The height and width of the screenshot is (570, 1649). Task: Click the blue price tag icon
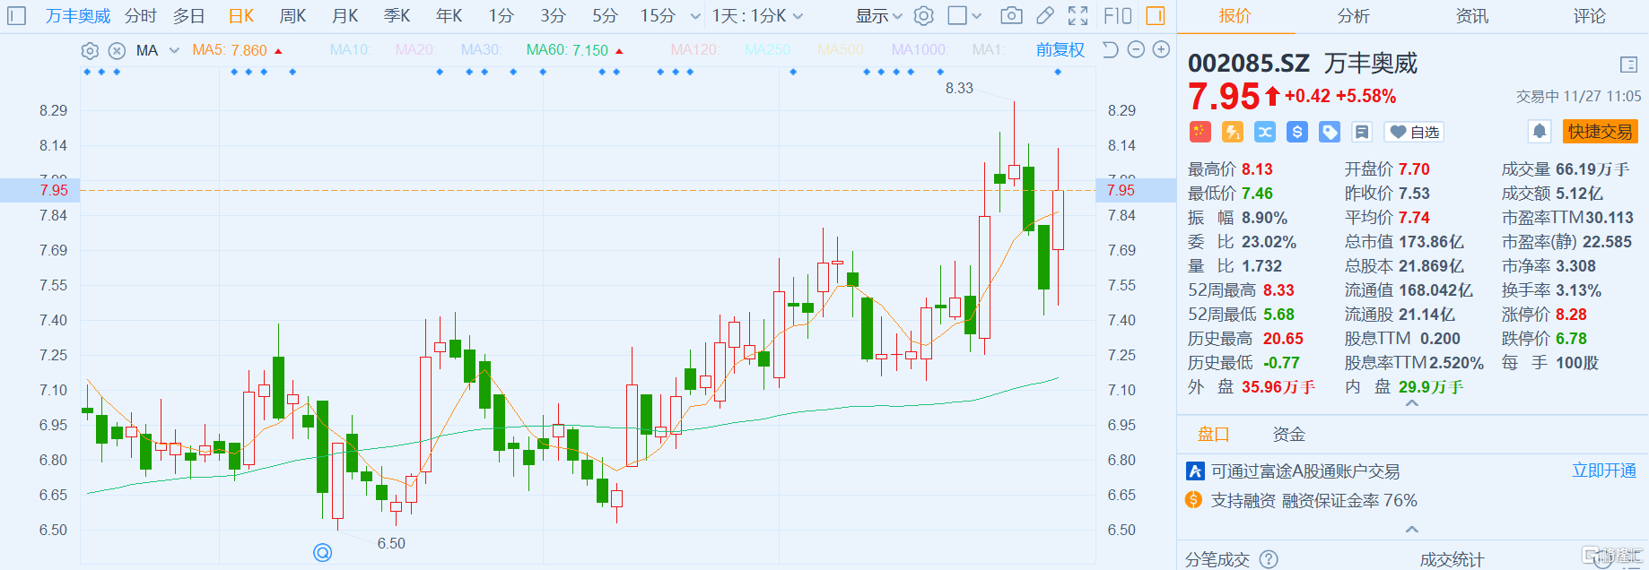[1330, 133]
